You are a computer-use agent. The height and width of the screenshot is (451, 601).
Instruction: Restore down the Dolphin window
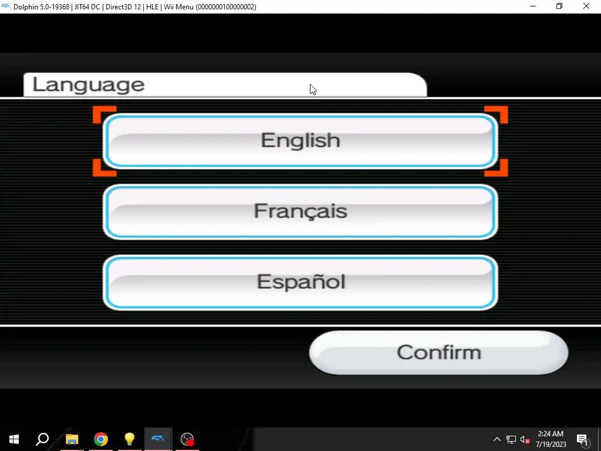(x=559, y=6)
